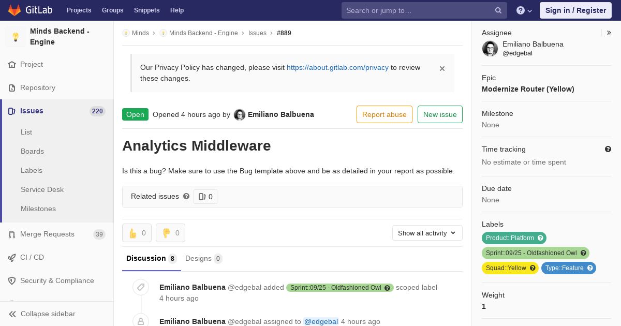Click the Modernize Router (Yellow) epic
The image size is (621, 326).
click(x=528, y=89)
